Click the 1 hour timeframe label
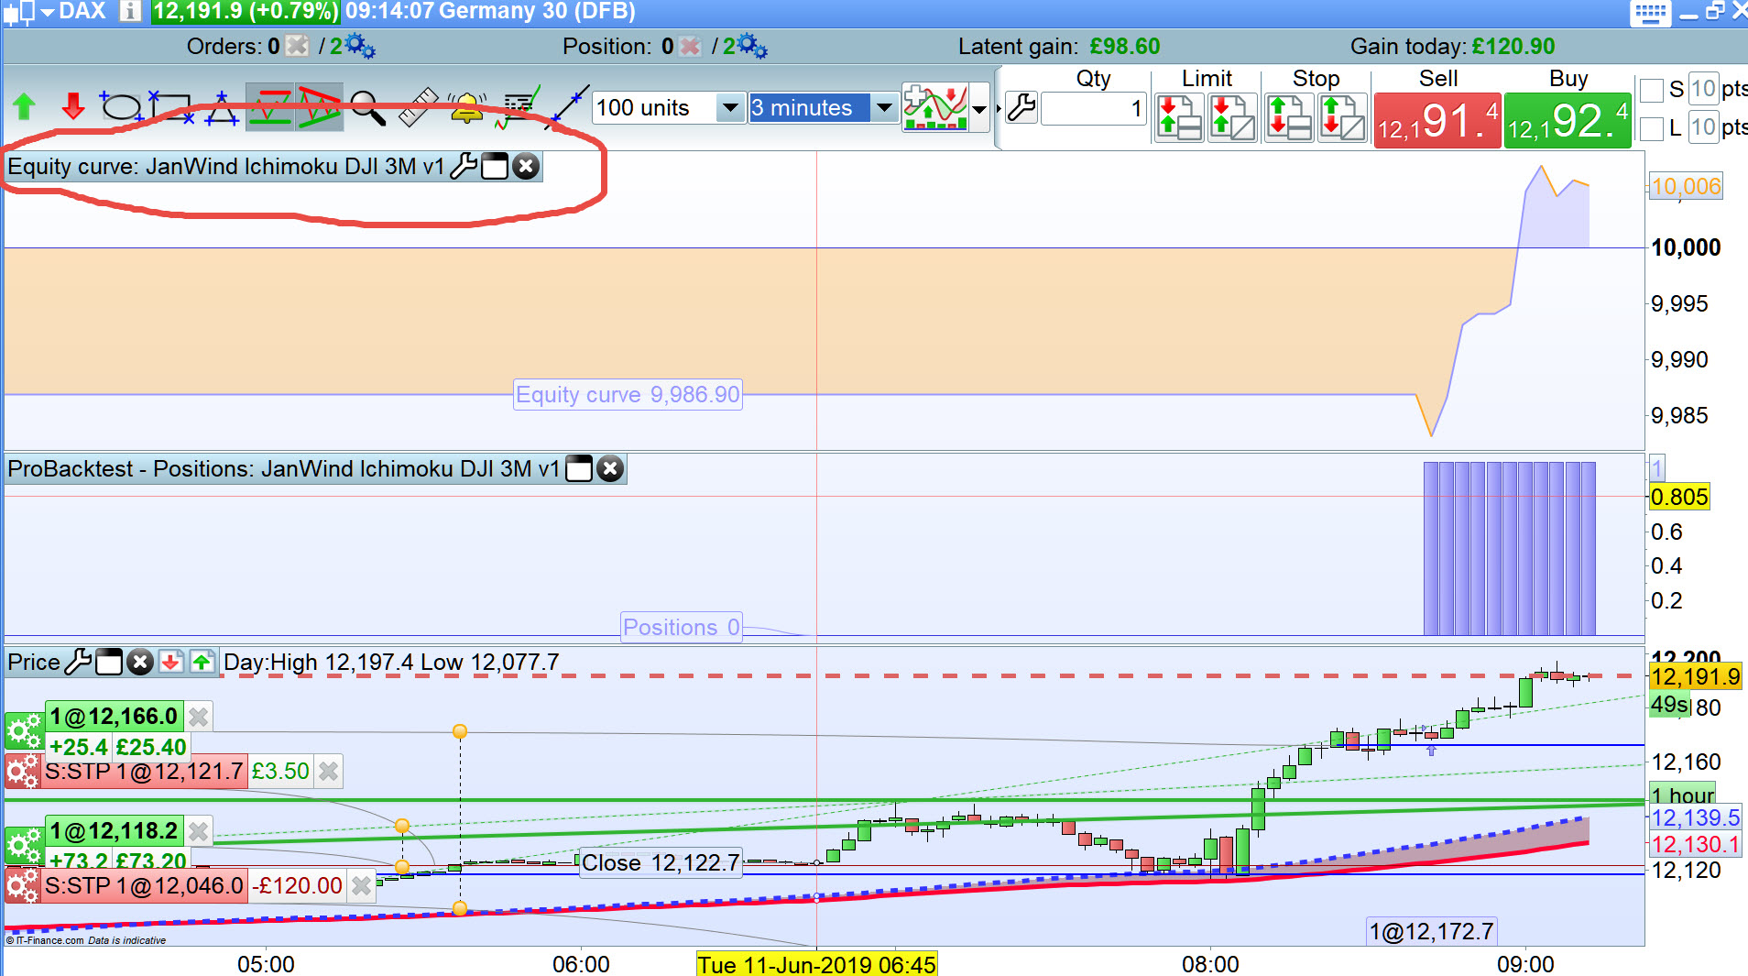Image resolution: width=1748 pixels, height=976 pixels. [x=1682, y=795]
